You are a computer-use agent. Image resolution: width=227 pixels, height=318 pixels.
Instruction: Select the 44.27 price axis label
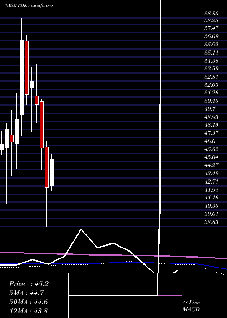[x=212, y=165]
